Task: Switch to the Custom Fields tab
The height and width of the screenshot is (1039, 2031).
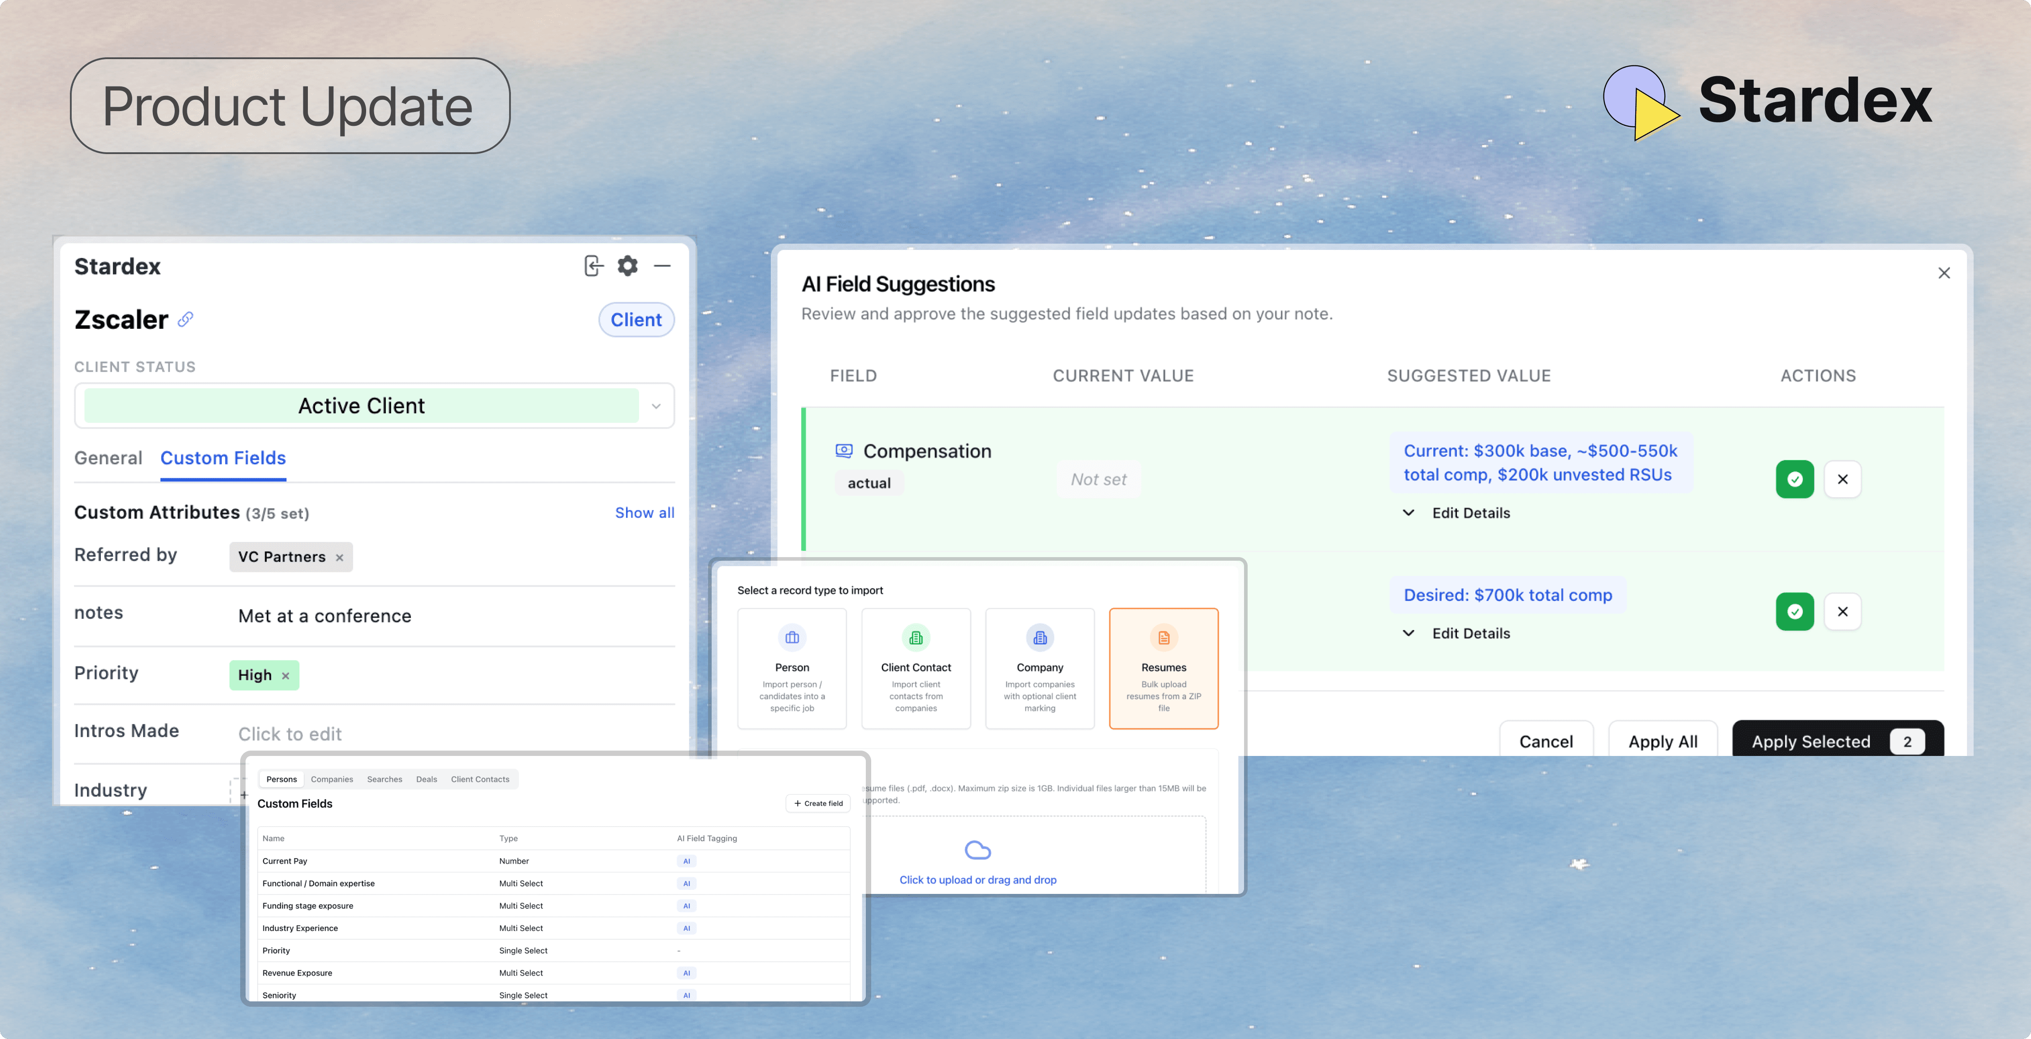Action: click(223, 458)
